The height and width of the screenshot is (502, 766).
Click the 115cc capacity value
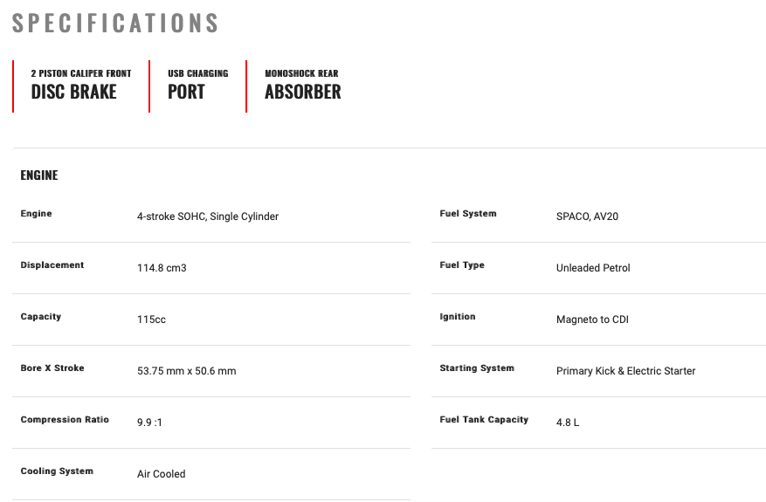(x=151, y=320)
